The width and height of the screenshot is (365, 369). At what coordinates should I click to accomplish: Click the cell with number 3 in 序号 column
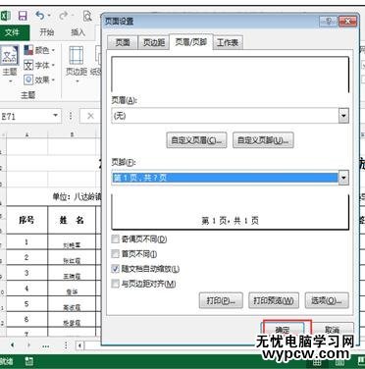click(x=26, y=273)
